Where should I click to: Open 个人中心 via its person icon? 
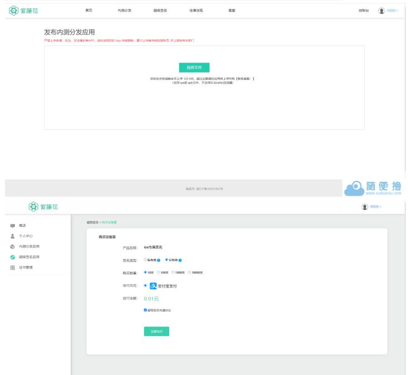pyautogui.click(x=13, y=236)
